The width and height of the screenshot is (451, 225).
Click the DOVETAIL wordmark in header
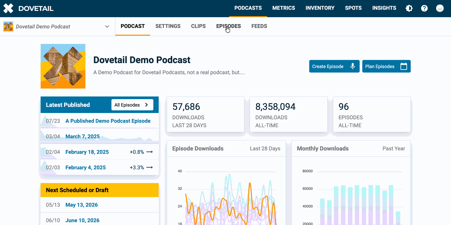pyautogui.click(x=36, y=9)
